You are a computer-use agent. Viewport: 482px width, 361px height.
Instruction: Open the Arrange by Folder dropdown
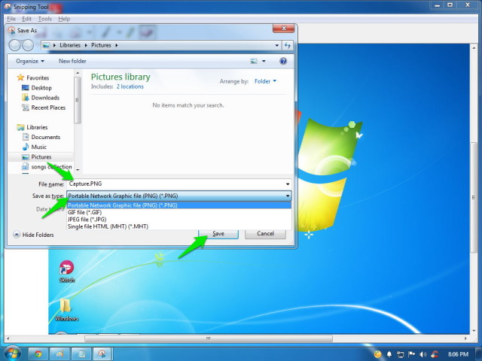(265, 81)
